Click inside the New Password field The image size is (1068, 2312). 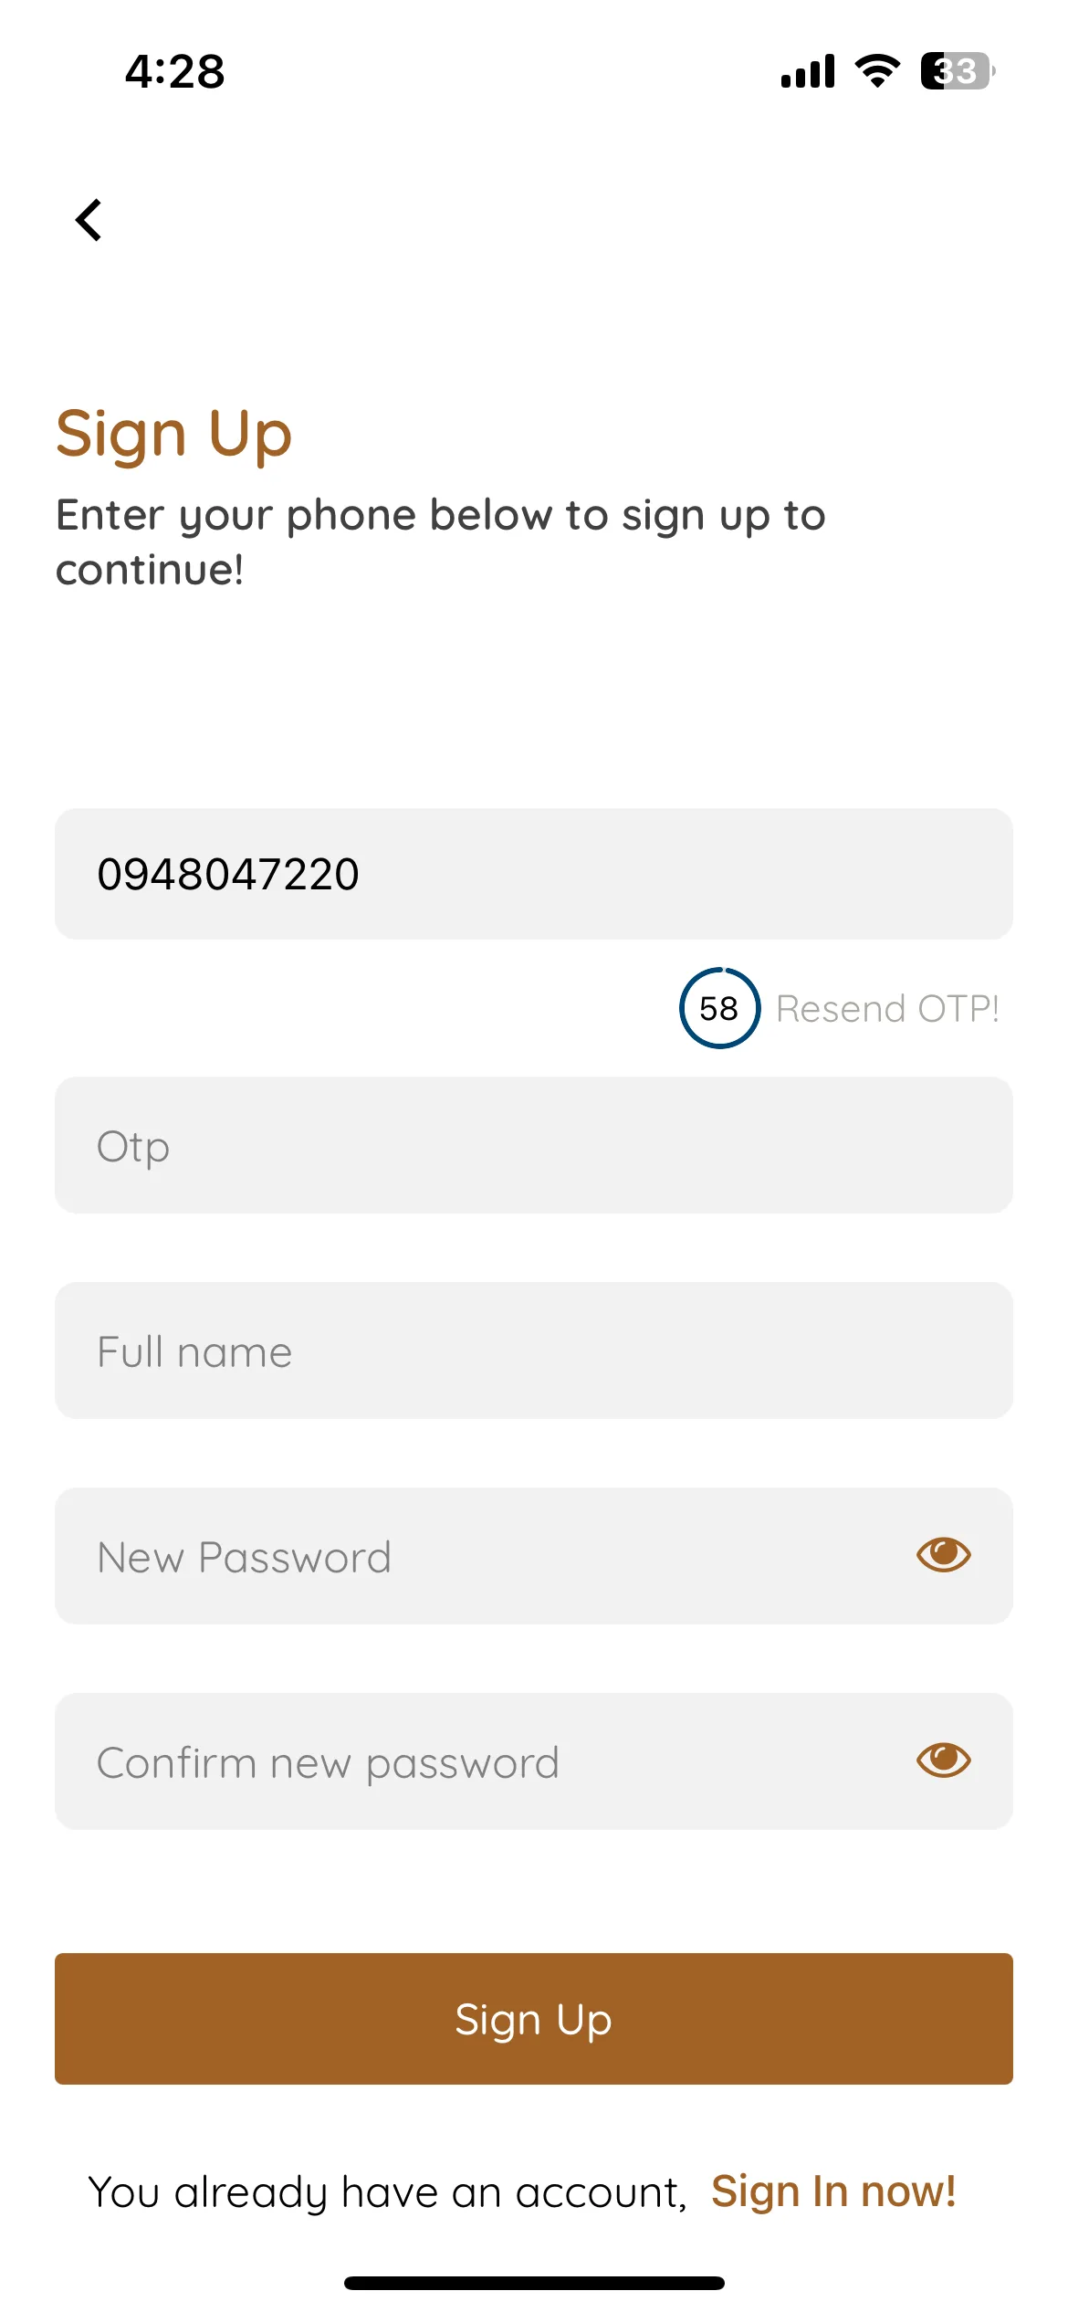(534, 1556)
